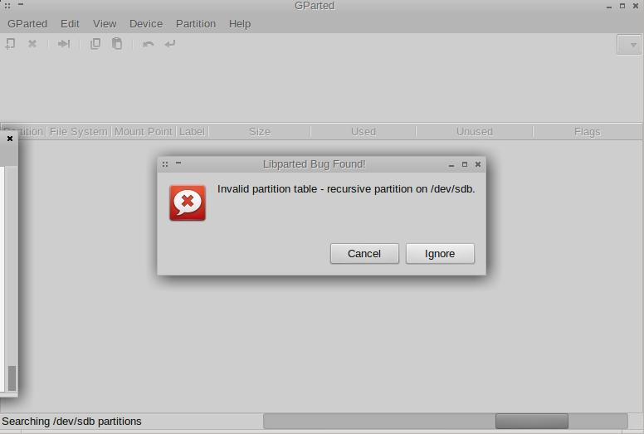Close the main GParted window

pos(636,6)
